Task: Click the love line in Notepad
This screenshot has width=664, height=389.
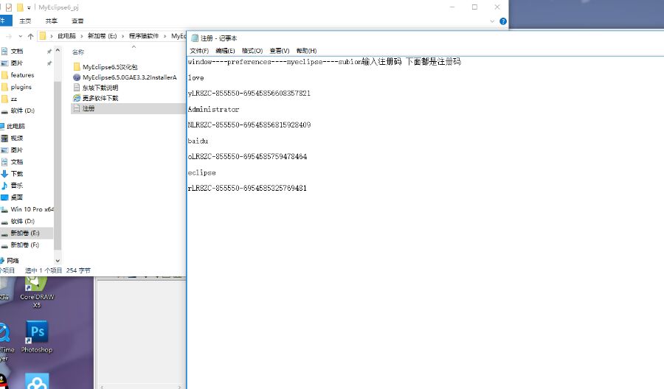Action: [x=196, y=78]
